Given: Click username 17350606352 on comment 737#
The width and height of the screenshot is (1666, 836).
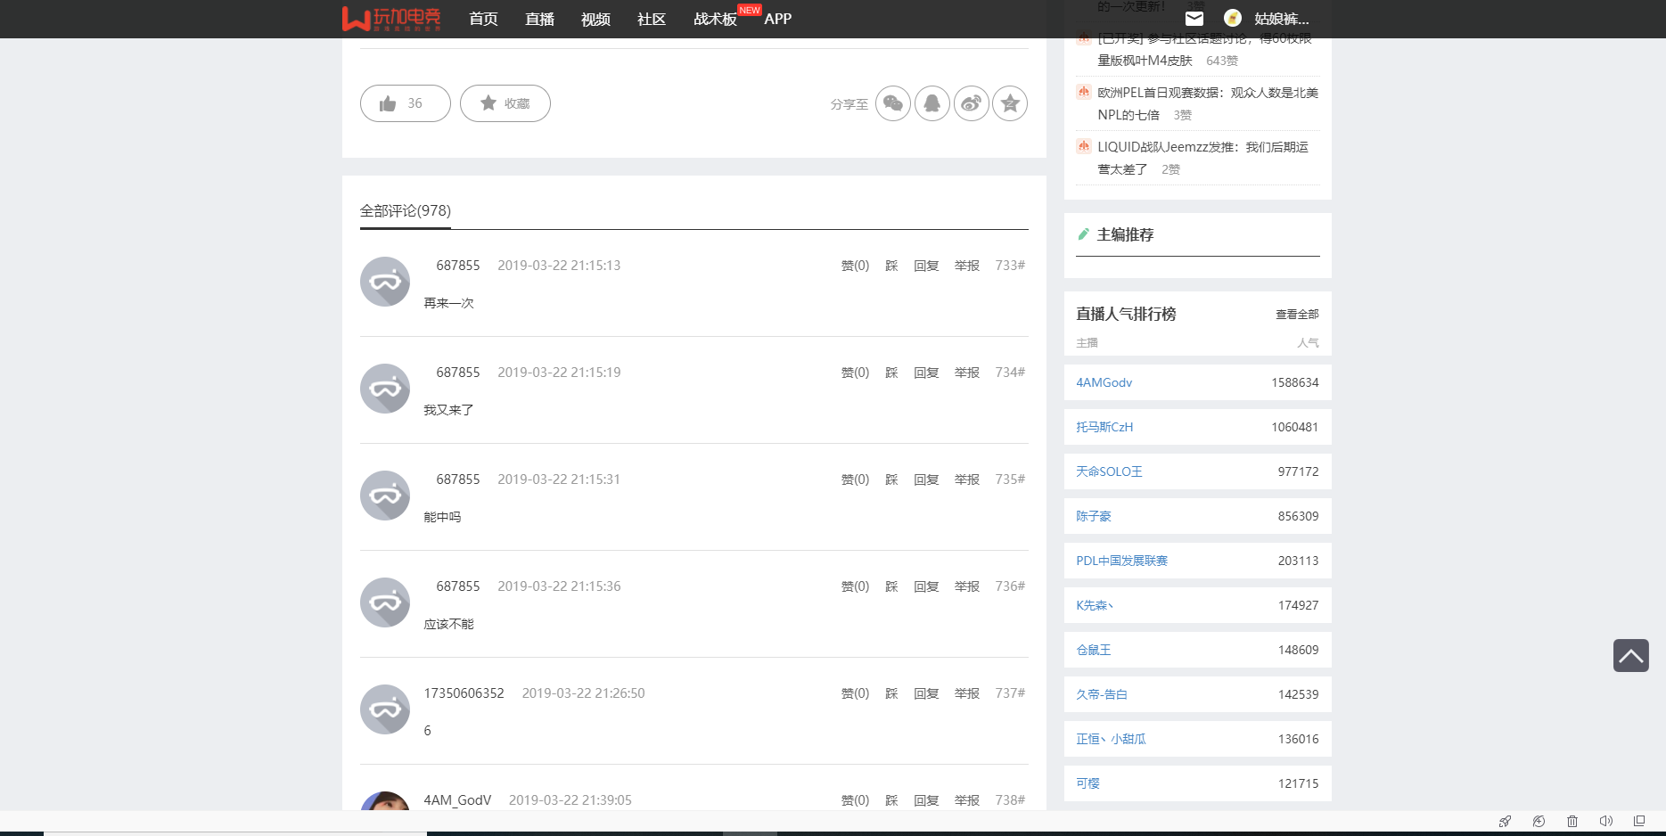Looking at the screenshot, I should (x=464, y=693).
